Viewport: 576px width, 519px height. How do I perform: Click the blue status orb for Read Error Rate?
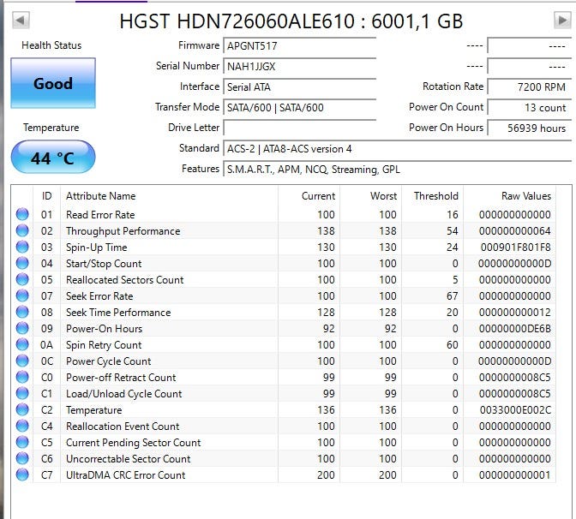click(22, 214)
